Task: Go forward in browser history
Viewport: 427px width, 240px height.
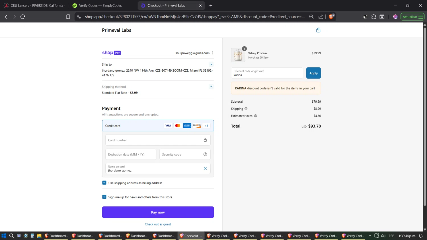Action: click(x=14, y=17)
